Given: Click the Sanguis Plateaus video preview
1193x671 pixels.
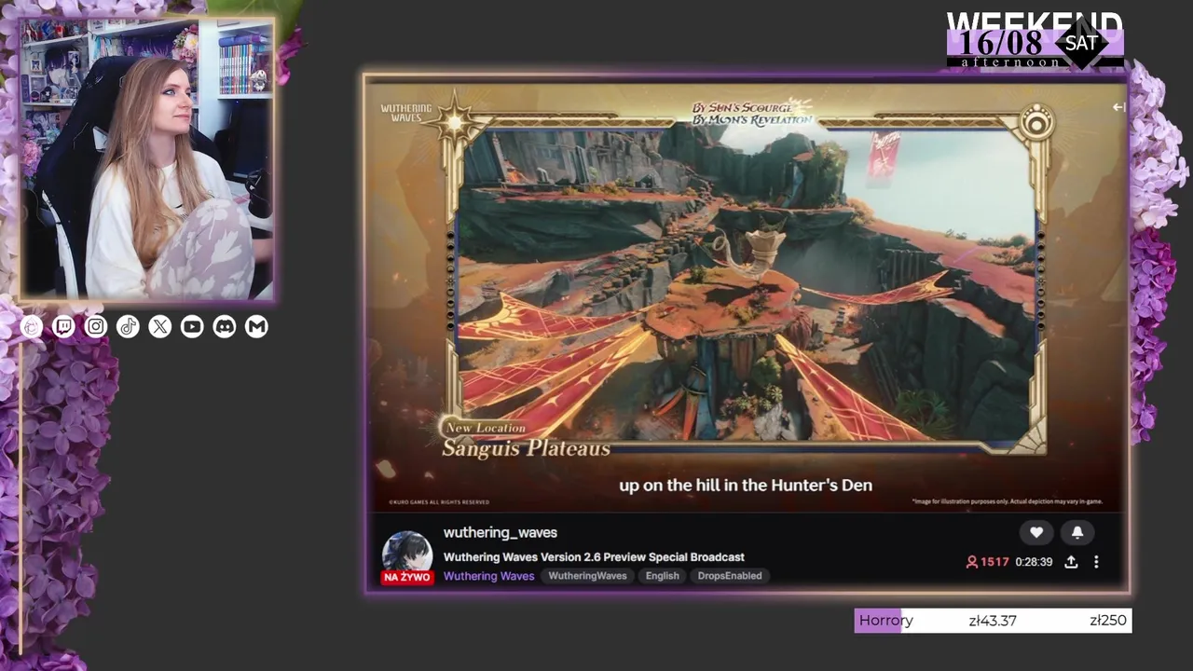Looking at the screenshot, I should click(x=746, y=284).
